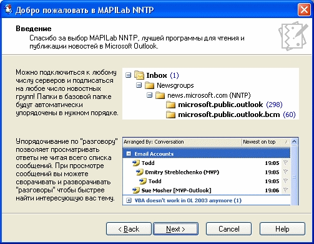
Task: Go back with the Back button
Action: coord(129,229)
